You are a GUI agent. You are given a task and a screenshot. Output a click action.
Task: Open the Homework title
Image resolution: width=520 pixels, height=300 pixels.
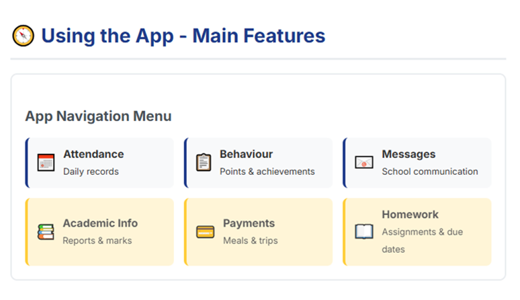(410, 215)
